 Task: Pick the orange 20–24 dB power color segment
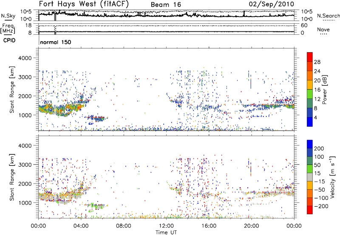coord(310,76)
